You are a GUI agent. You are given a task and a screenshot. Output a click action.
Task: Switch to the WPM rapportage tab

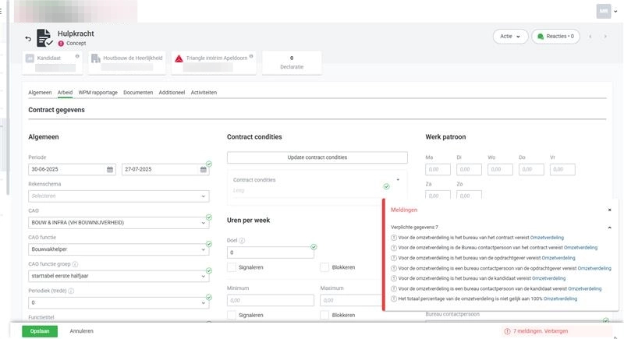[97, 92]
